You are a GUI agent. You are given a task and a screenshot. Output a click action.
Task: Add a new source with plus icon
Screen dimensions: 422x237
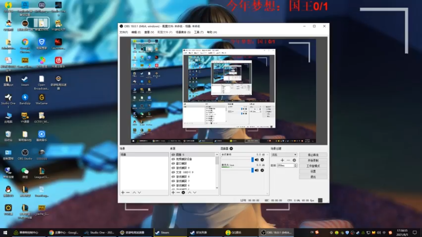click(173, 193)
